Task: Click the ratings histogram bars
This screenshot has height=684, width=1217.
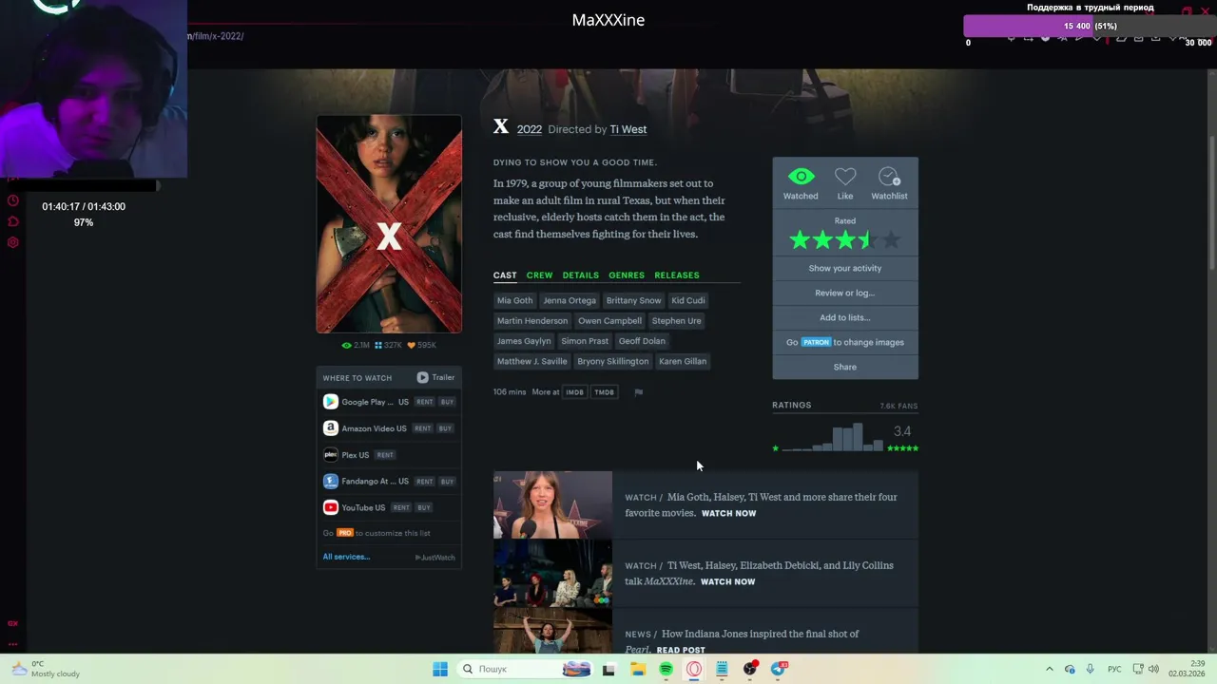Action: coord(834,437)
